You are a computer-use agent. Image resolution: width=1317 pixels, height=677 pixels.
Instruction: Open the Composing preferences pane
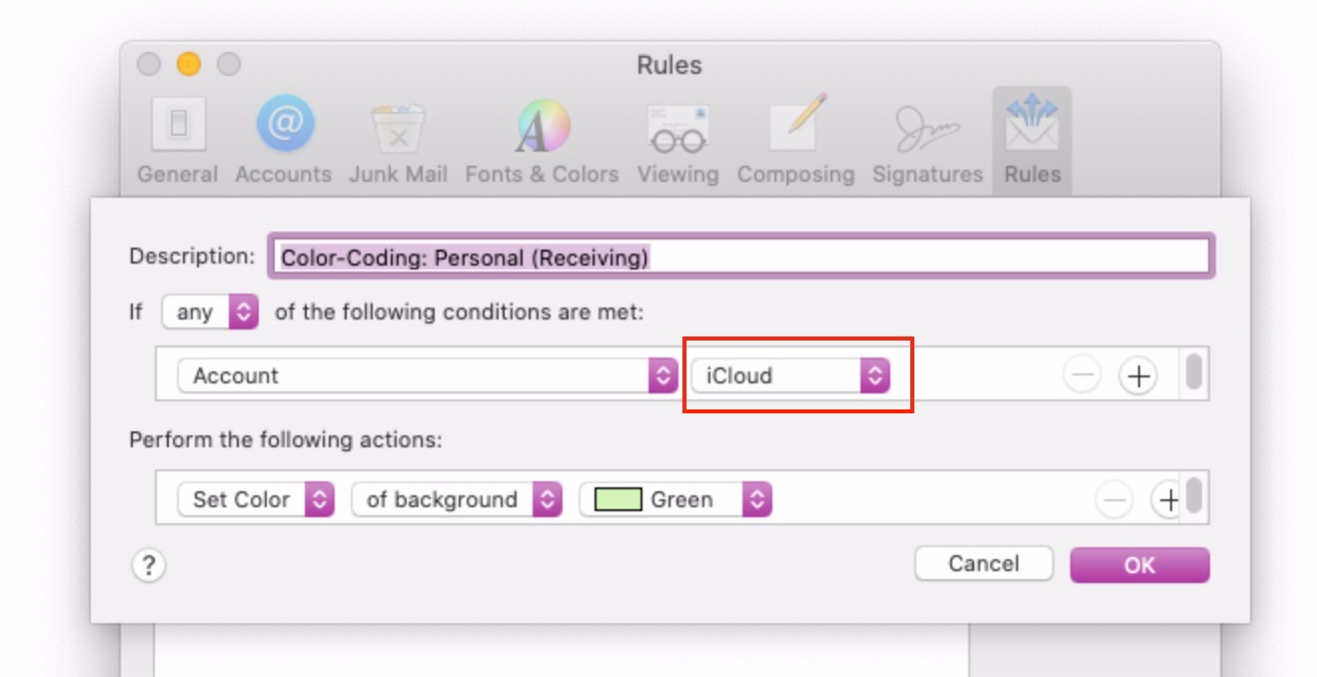[x=795, y=139]
